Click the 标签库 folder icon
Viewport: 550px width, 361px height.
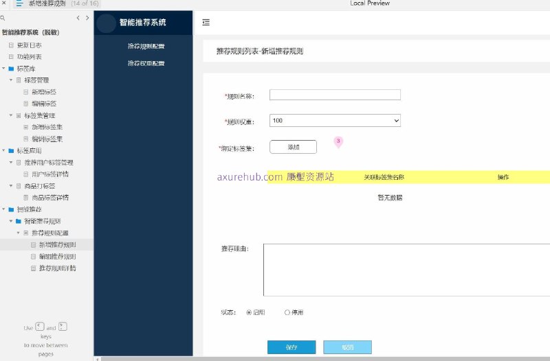(x=11, y=69)
